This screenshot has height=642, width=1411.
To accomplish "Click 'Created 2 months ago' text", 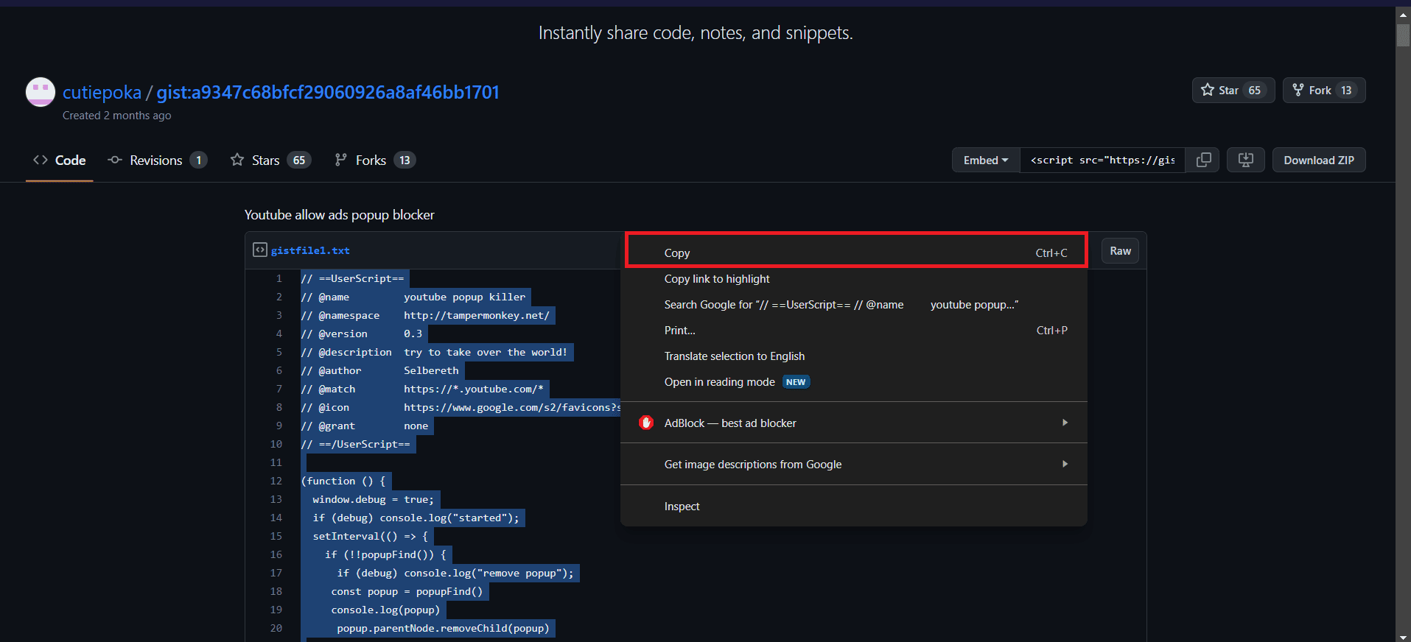I will (116, 116).
